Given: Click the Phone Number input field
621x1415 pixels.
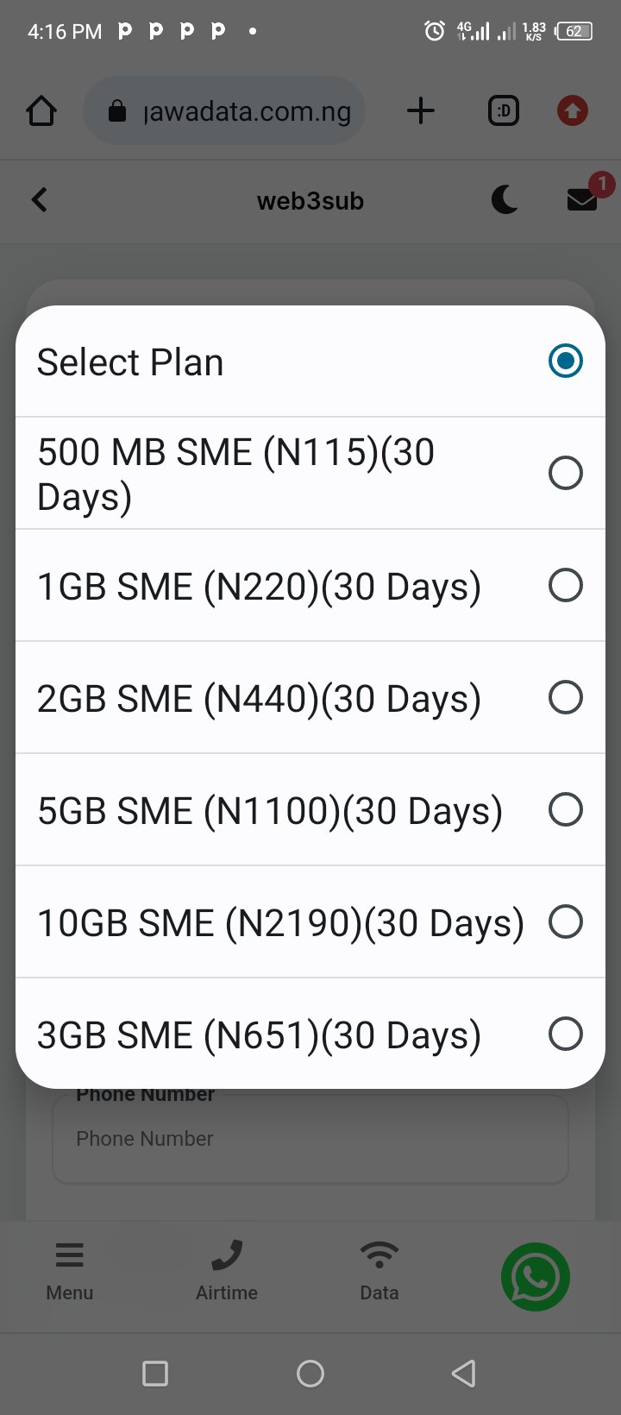Looking at the screenshot, I should (310, 1139).
